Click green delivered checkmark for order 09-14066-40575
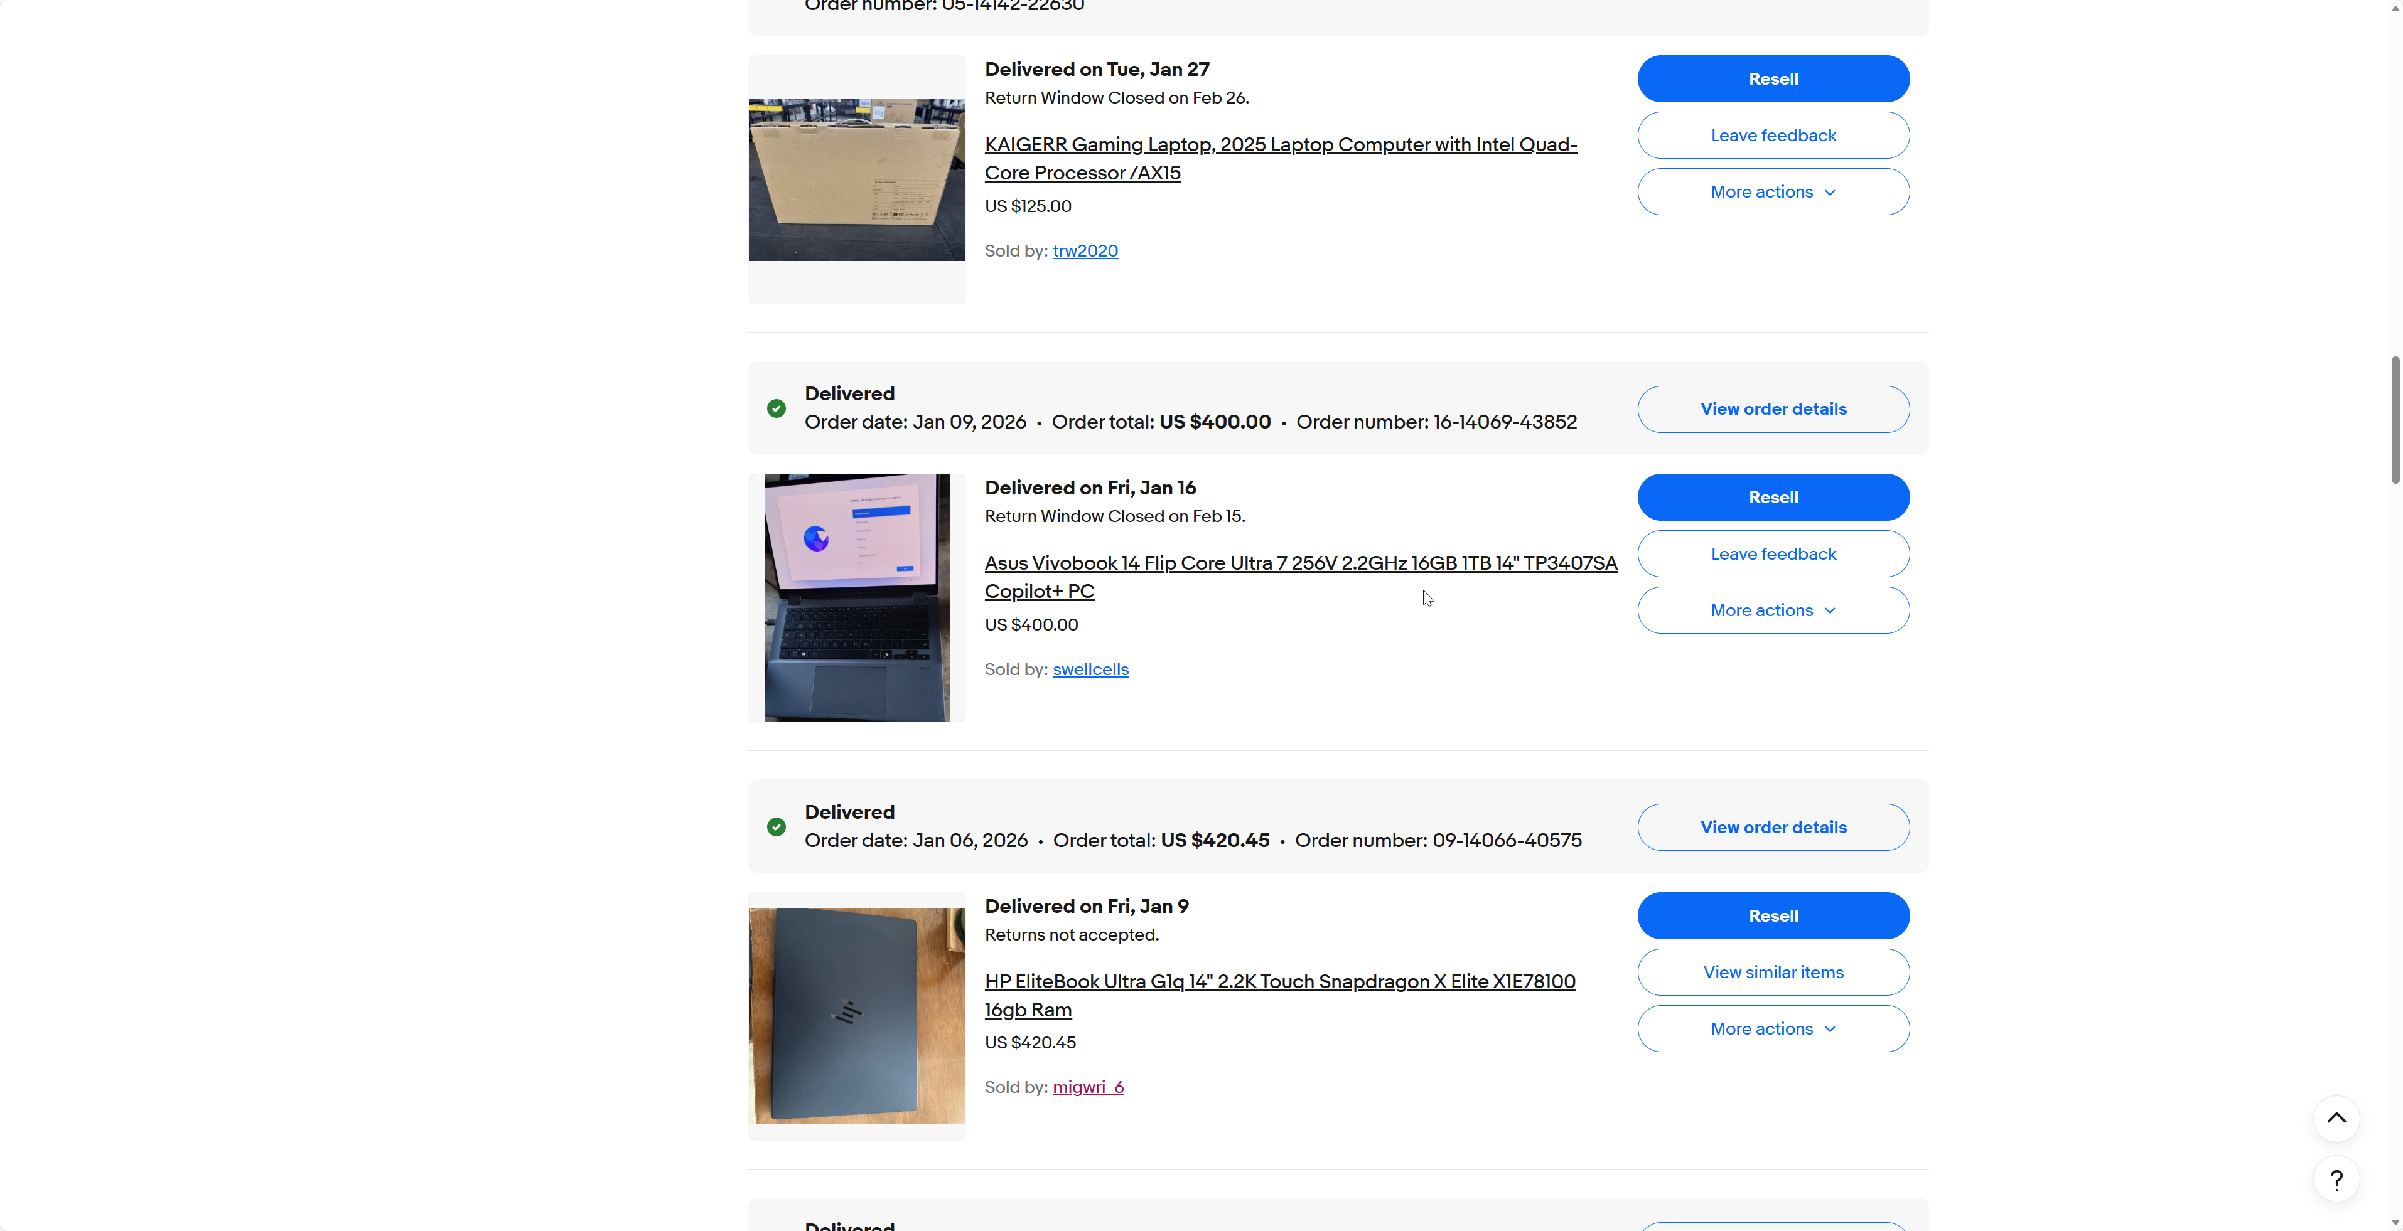The image size is (2403, 1231). [x=776, y=827]
